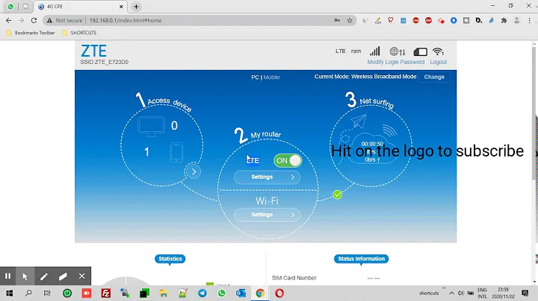Image resolution: width=538 pixels, height=301 pixels.
Task: Click the user profile avatar icon
Action: pyautogui.click(x=517, y=21)
